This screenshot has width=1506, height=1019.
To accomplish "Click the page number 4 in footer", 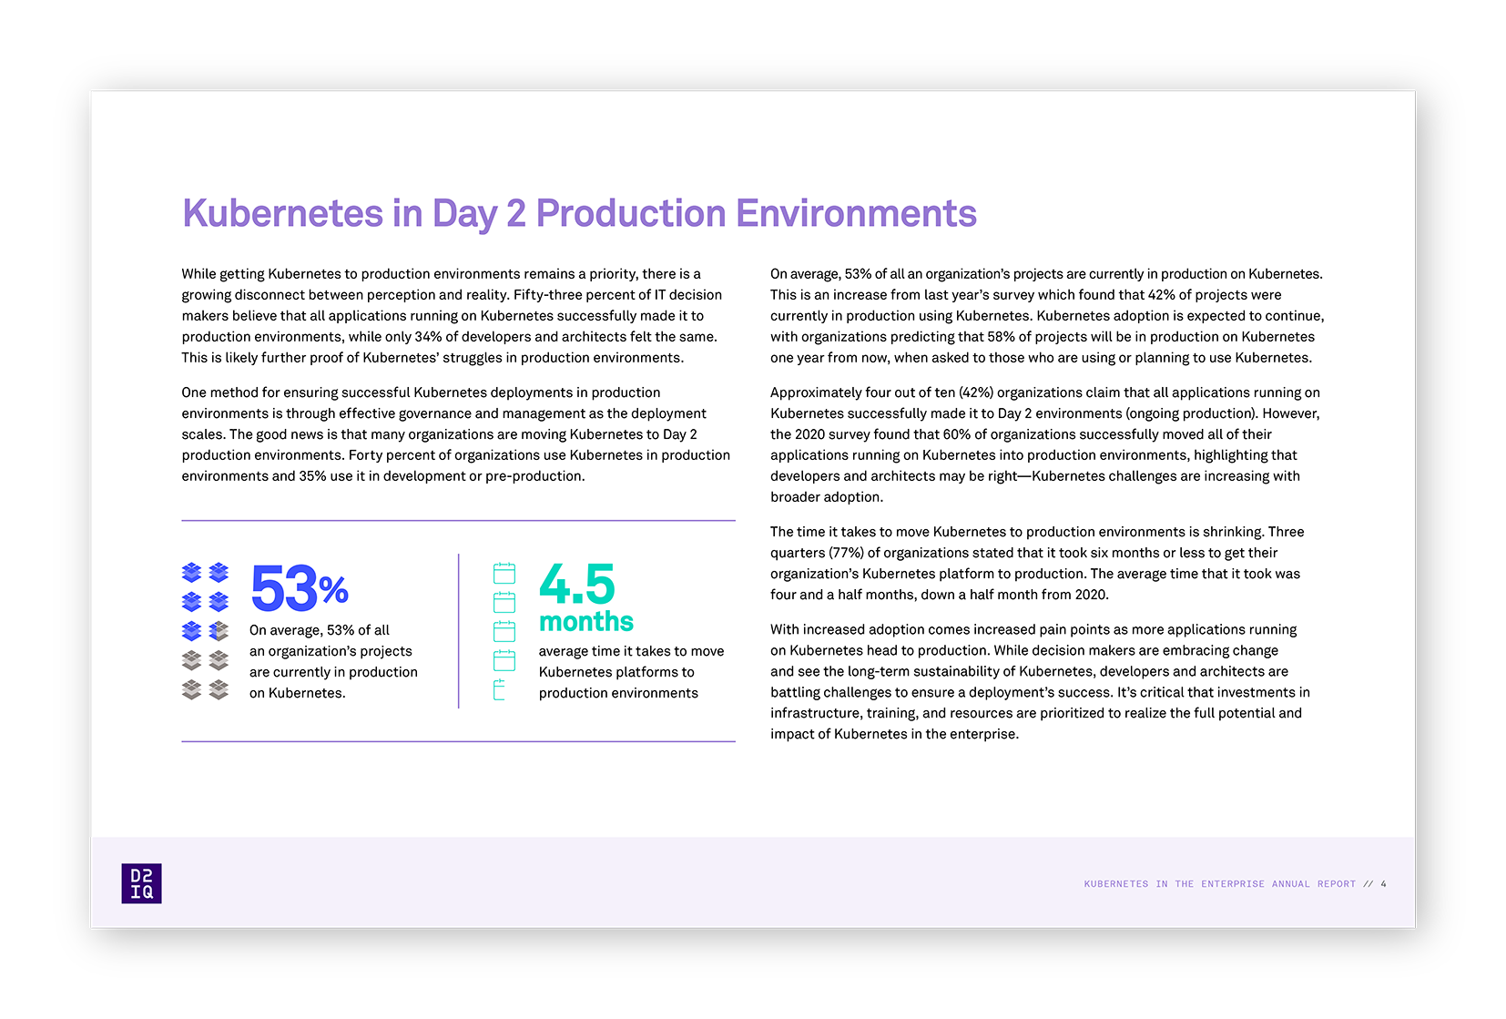I will [x=1383, y=884].
